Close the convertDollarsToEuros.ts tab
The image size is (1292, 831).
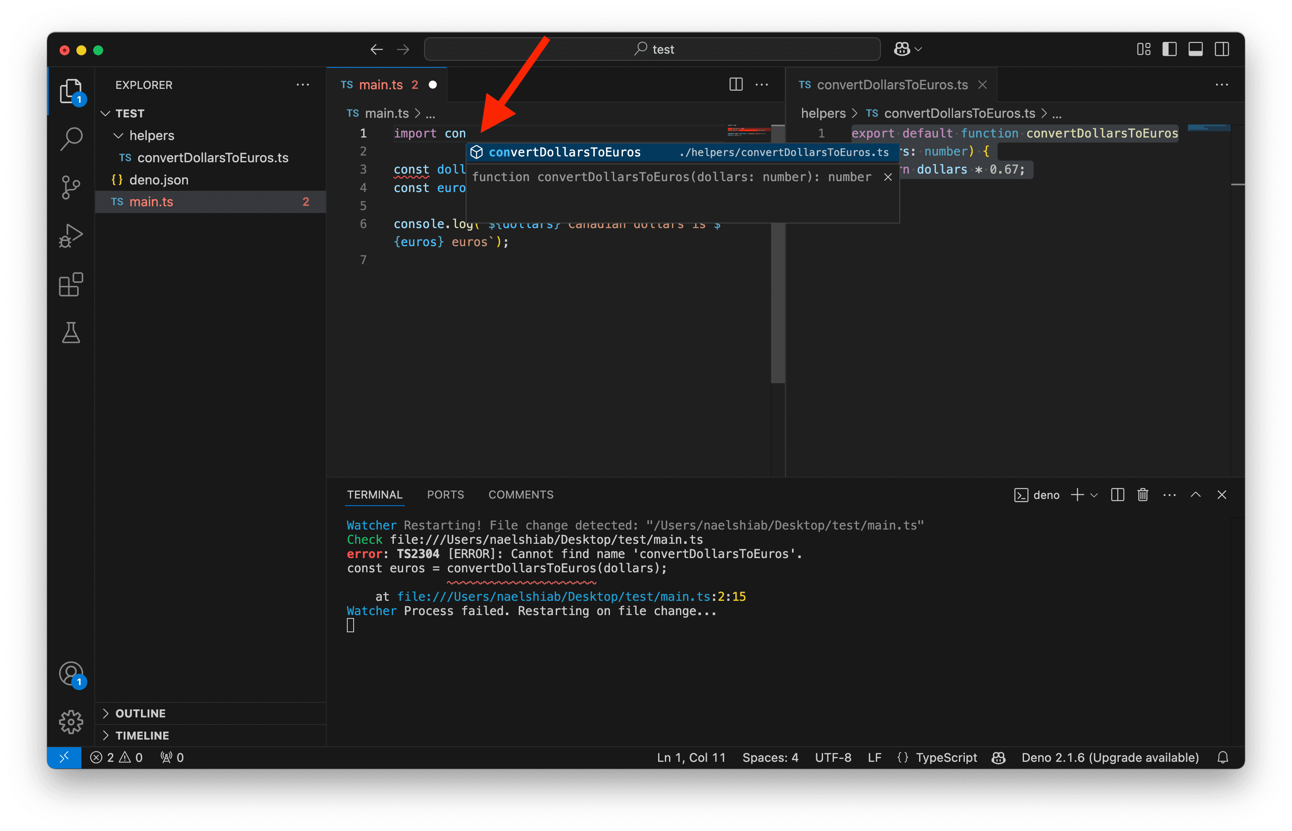tap(982, 85)
